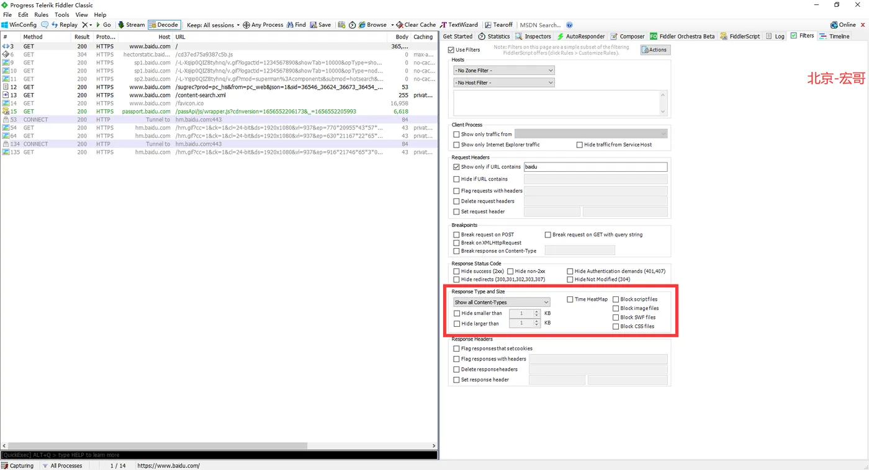The width and height of the screenshot is (869, 470).
Task: Switch to the Timeline tab
Action: [834, 36]
